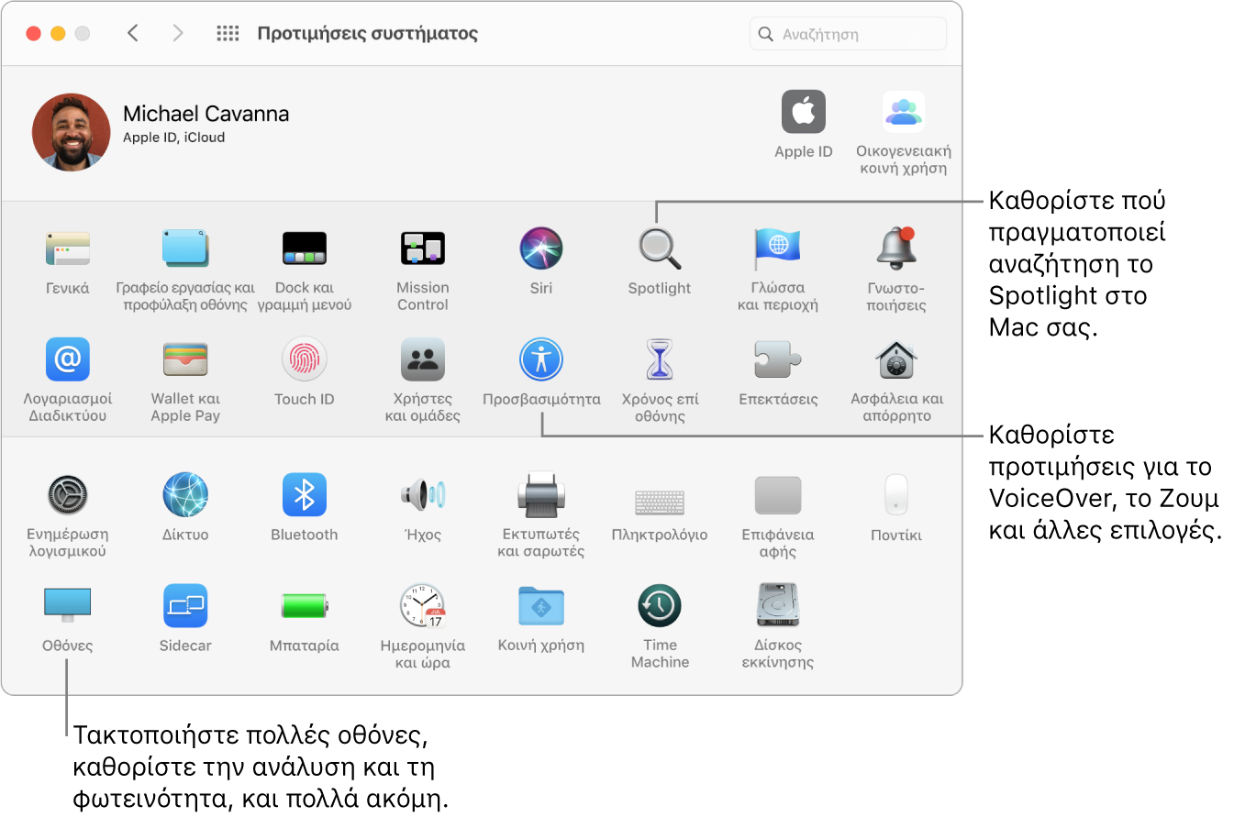The width and height of the screenshot is (1245, 817).
Task: Open Bluetooth preferences
Action: (x=304, y=495)
